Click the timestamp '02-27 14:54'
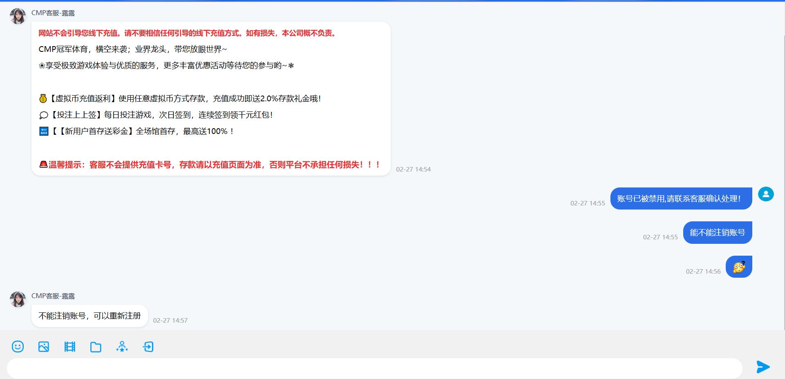The height and width of the screenshot is (379, 785). pyautogui.click(x=413, y=169)
